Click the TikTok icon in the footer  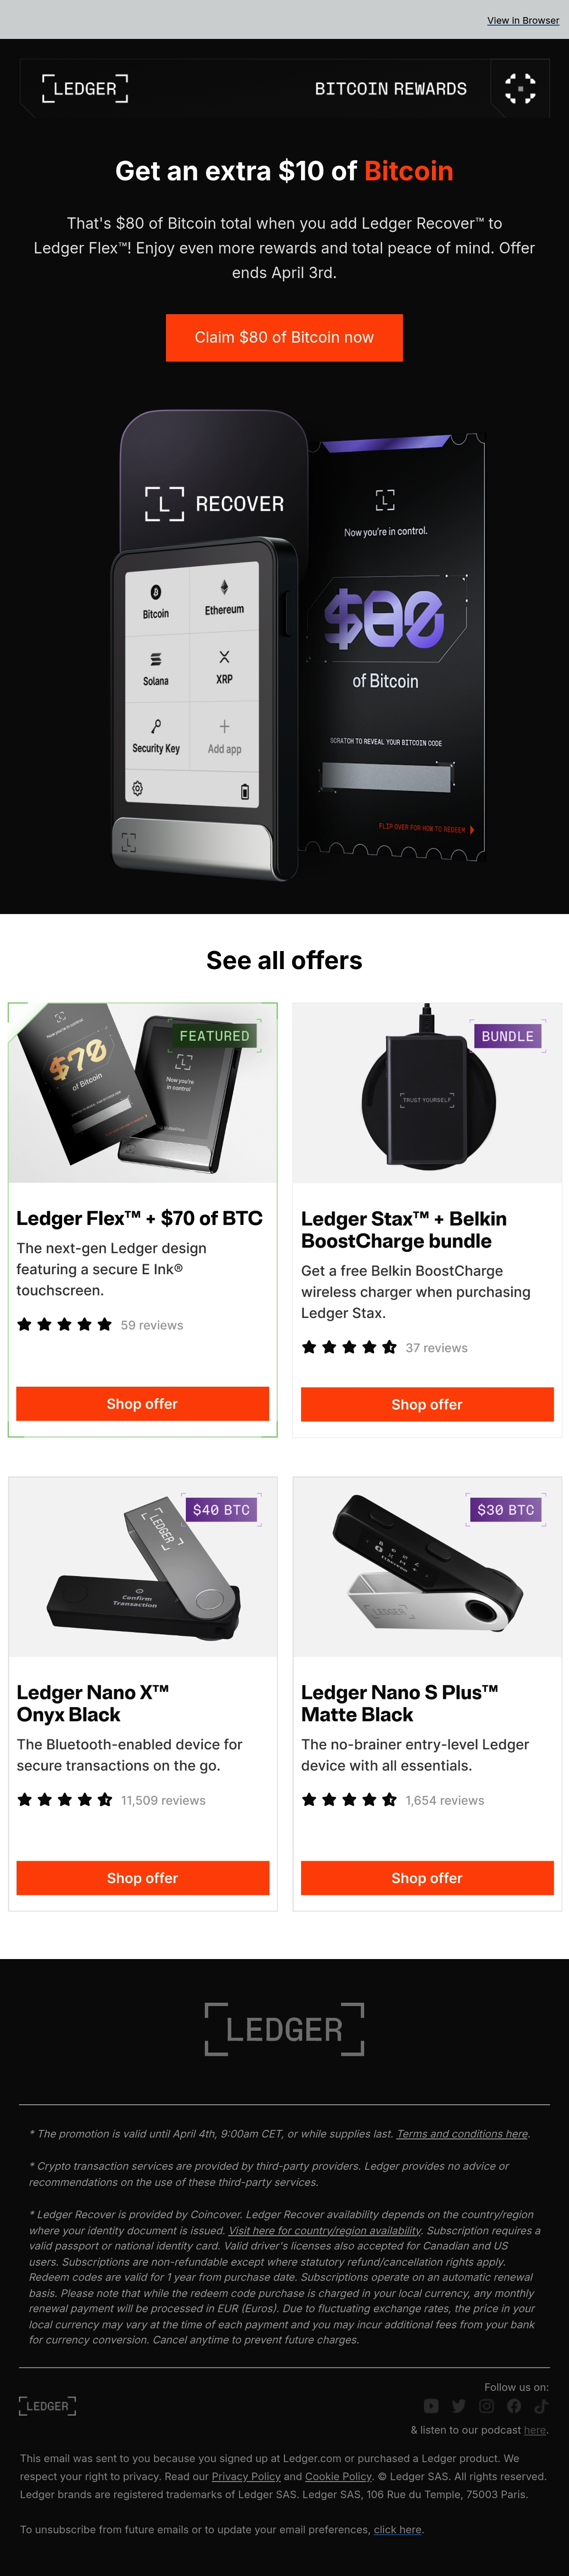click(541, 2406)
